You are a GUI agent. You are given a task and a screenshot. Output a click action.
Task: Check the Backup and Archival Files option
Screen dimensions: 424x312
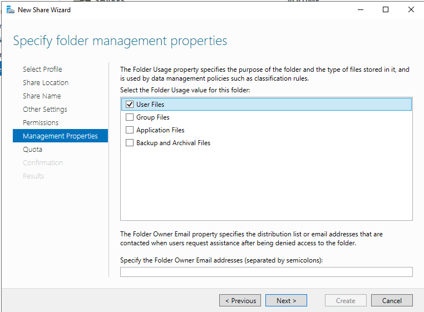(130, 143)
